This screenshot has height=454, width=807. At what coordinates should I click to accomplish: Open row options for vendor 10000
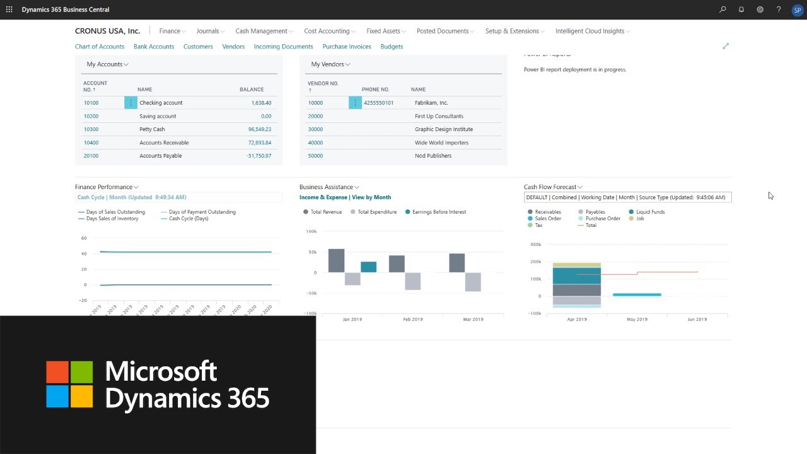[355, 103]
